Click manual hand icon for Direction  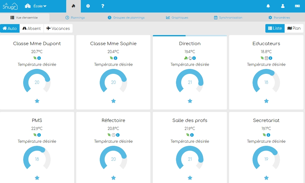pyautogui.click(x=190, y=58)
